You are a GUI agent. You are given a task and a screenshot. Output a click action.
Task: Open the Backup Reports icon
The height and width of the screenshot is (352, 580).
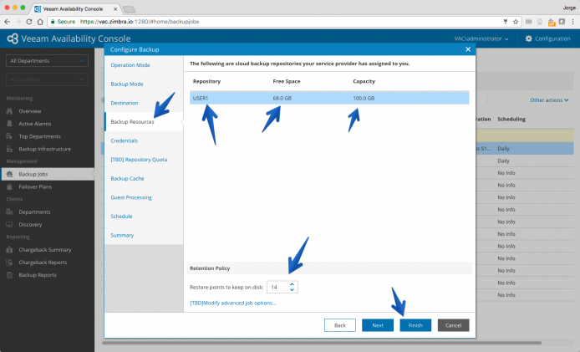[10, 274]
